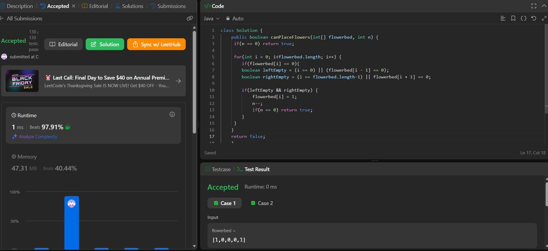Click the bookmark icon in editor toolbar
The height and width of the screenshot is (251, 548).
tap(514, 18)
